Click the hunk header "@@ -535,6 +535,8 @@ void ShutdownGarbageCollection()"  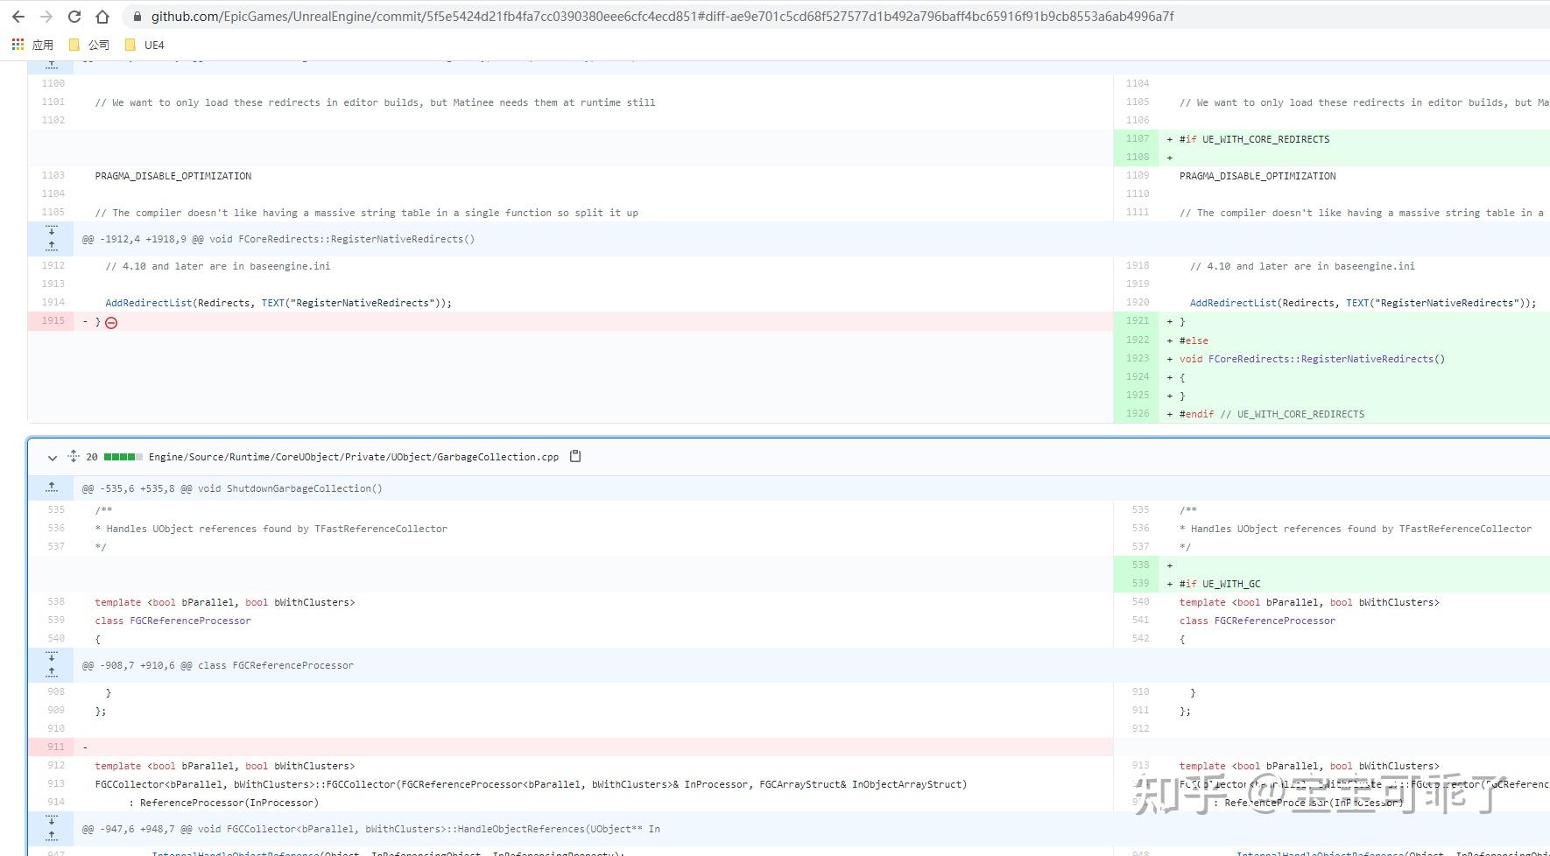(232, 488)
